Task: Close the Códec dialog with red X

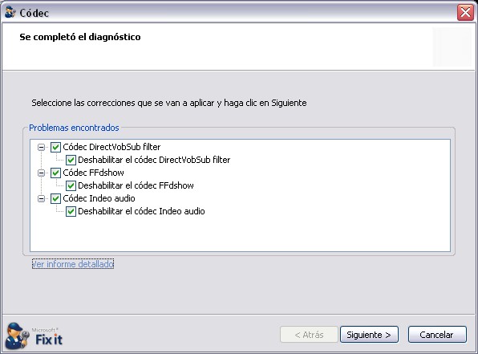Action: [465, 13]
